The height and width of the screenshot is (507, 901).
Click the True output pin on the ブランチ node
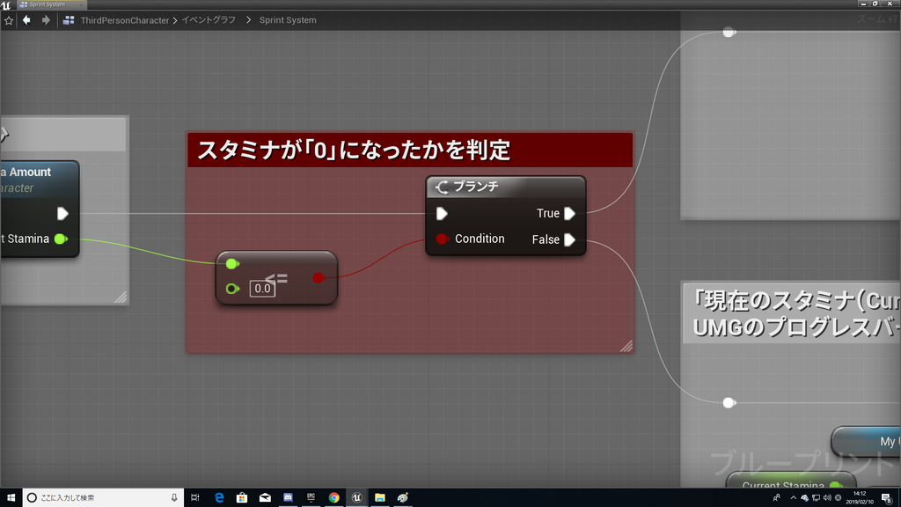pos(569,213)
